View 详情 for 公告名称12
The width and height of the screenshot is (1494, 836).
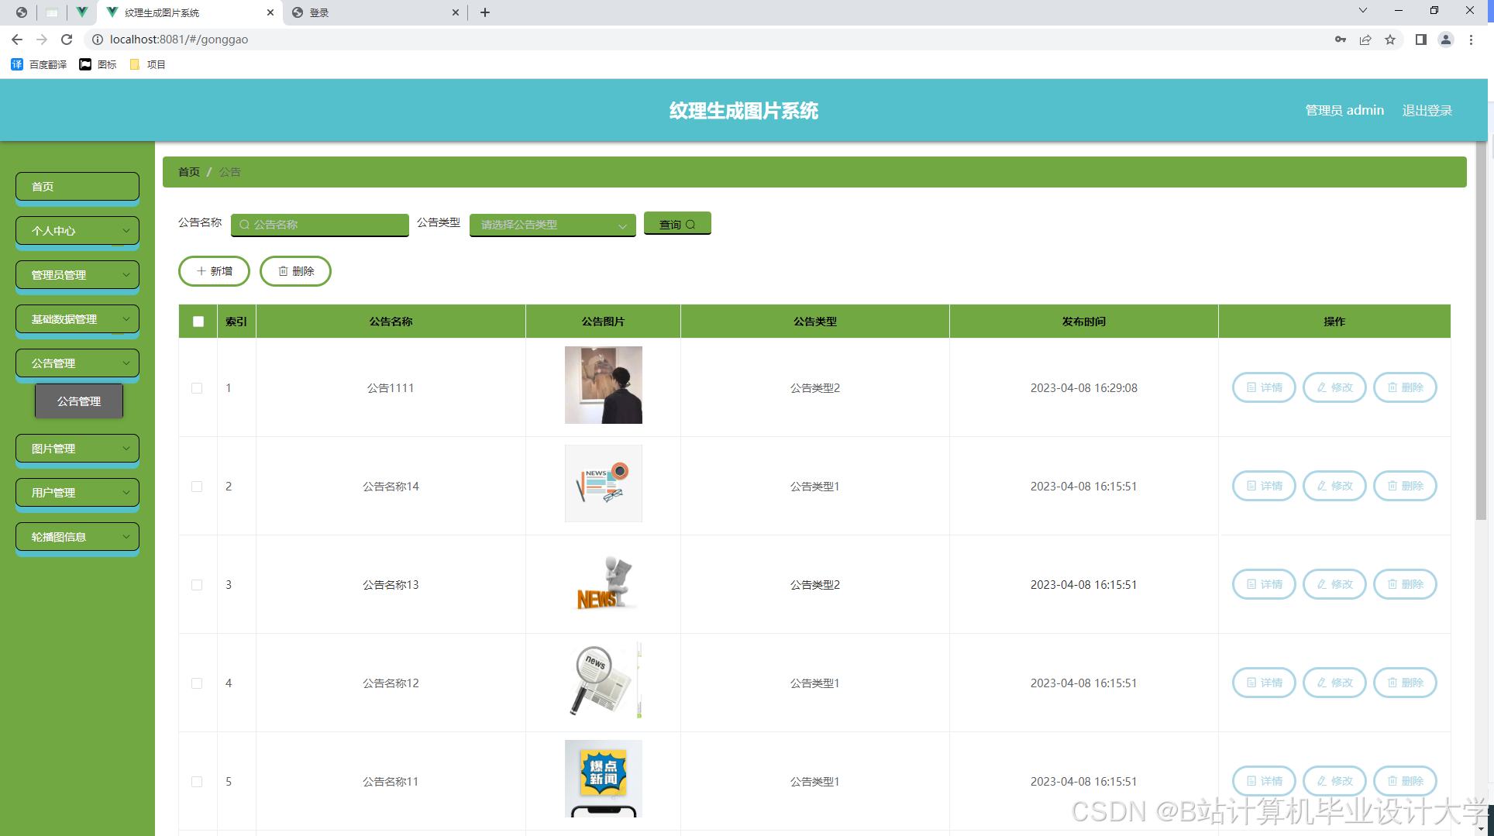(x=1264, y=683)
